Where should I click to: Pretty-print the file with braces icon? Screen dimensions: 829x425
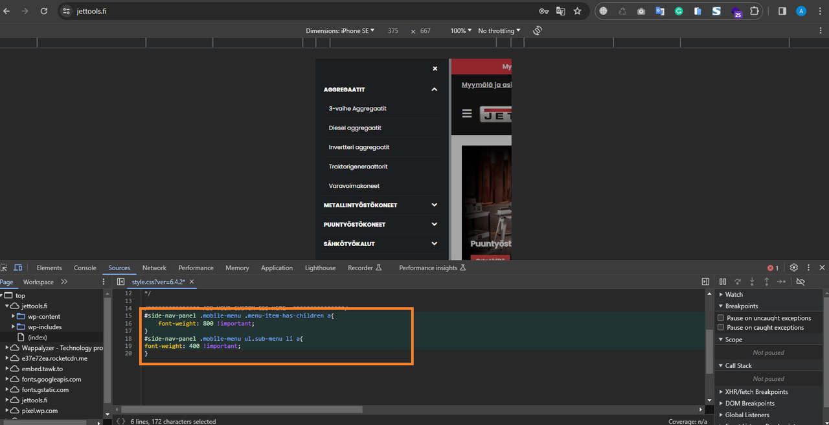click(x=120, y=421)
